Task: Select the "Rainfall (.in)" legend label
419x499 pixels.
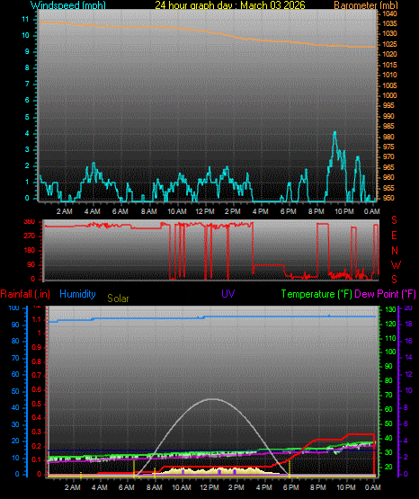Action: point(25,294)
